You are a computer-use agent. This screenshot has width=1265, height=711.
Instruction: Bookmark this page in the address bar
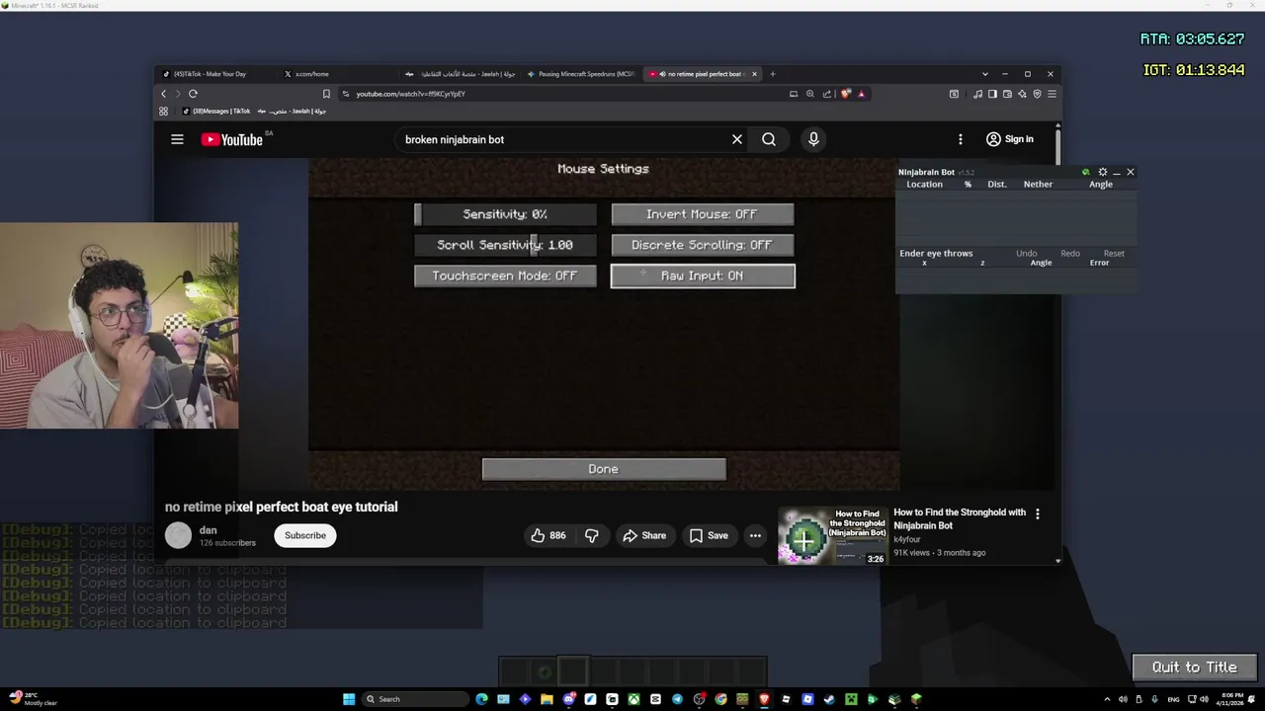326,94
